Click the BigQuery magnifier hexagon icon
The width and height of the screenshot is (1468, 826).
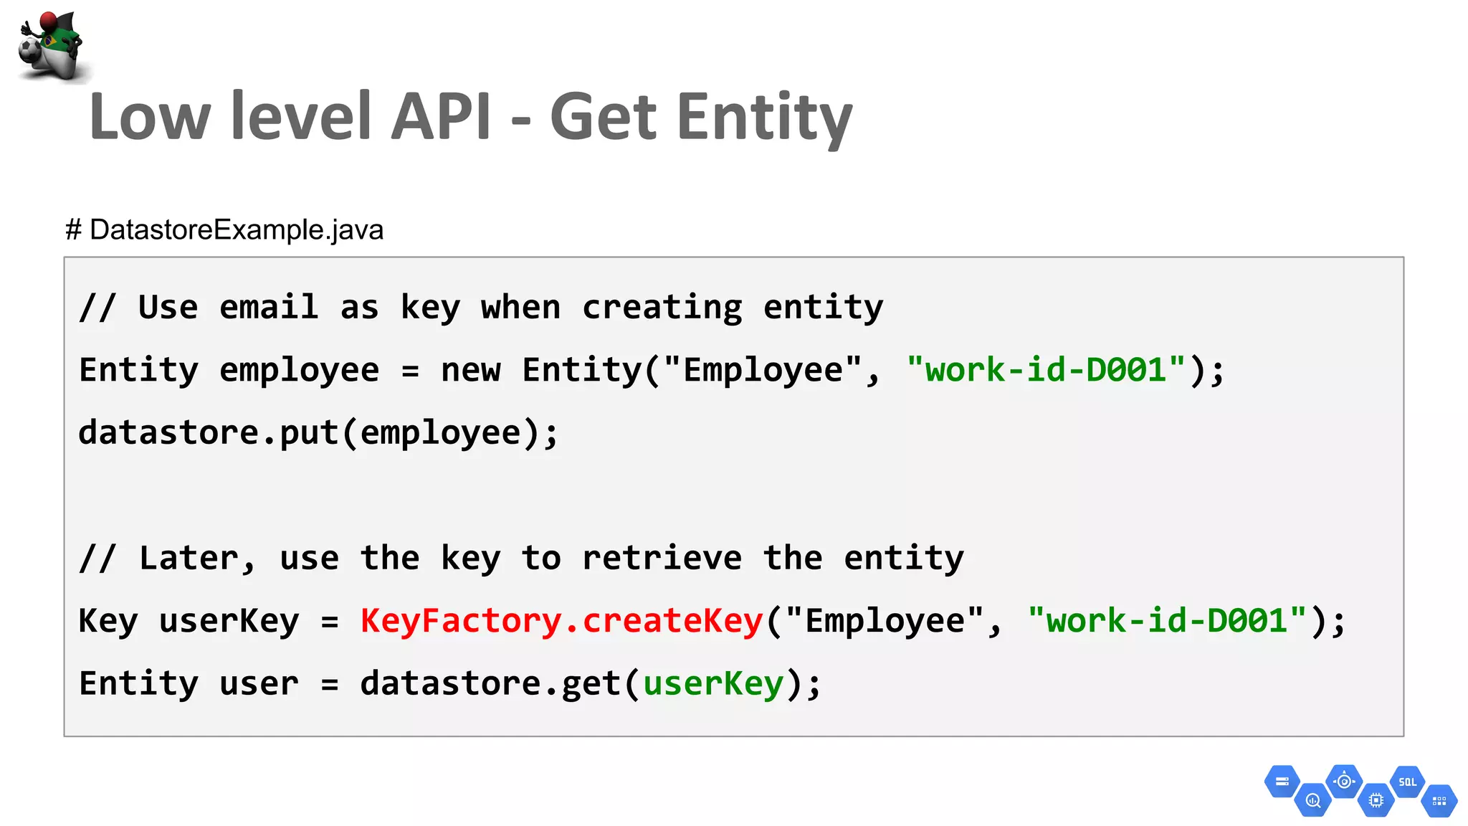[x=1313, y=800]
